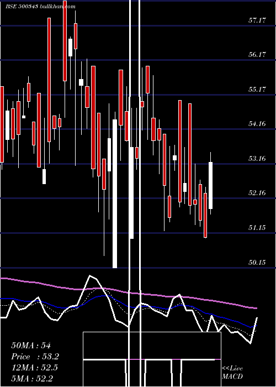This screenshot has height=387, width=276.
Task: Click the 52.16 price axis label
Action: [257, 193]
